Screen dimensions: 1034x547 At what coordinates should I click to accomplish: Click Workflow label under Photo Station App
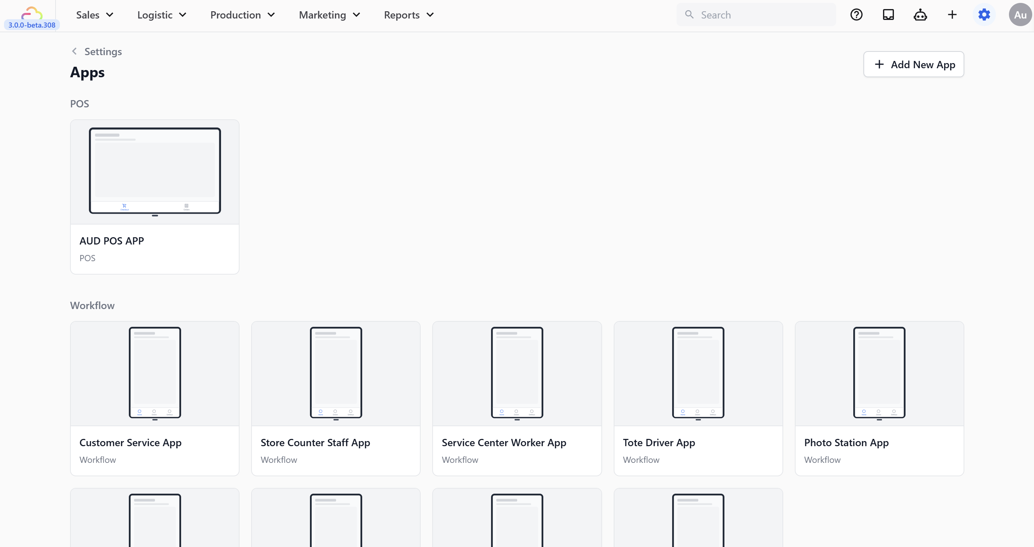click(x=822, y=460)
